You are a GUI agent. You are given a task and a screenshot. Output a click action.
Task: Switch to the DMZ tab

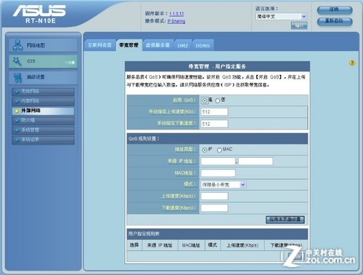click(x=183, y=46)
